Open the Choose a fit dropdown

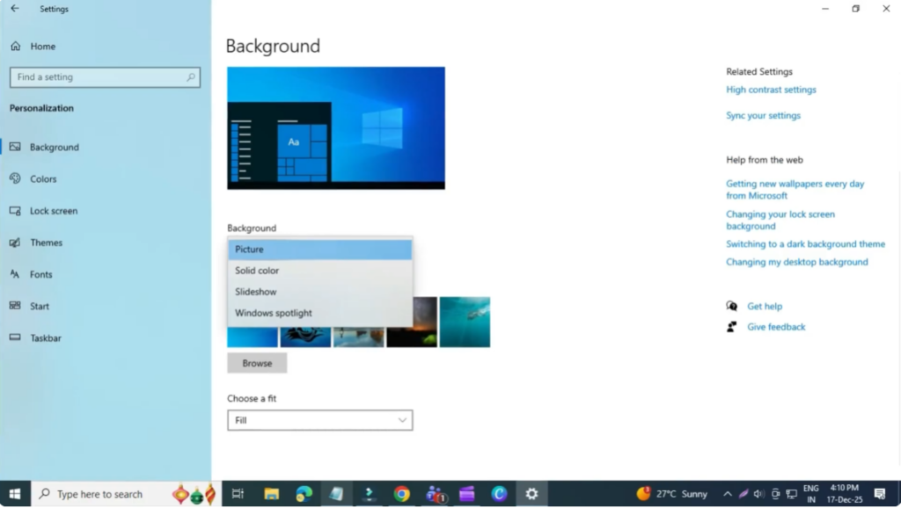click(319, 419)
